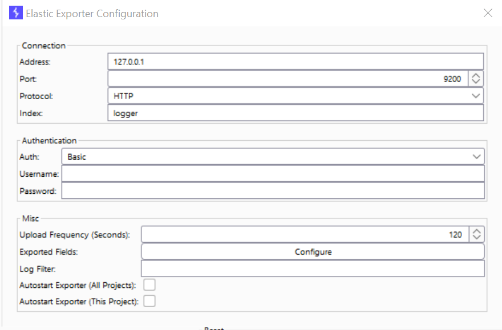Close the Elastic Exporter Configuration window
This screenshot has width=502, height=330.
(488, 13)
